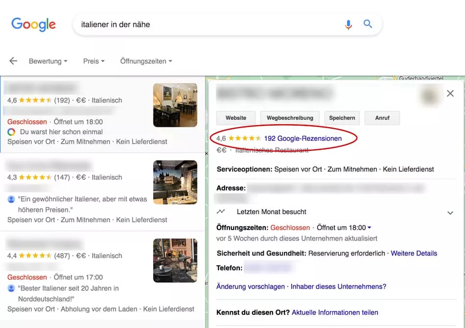Close the restaurant details panel
This screenshot has height=328, width=465.
[450, 93]
